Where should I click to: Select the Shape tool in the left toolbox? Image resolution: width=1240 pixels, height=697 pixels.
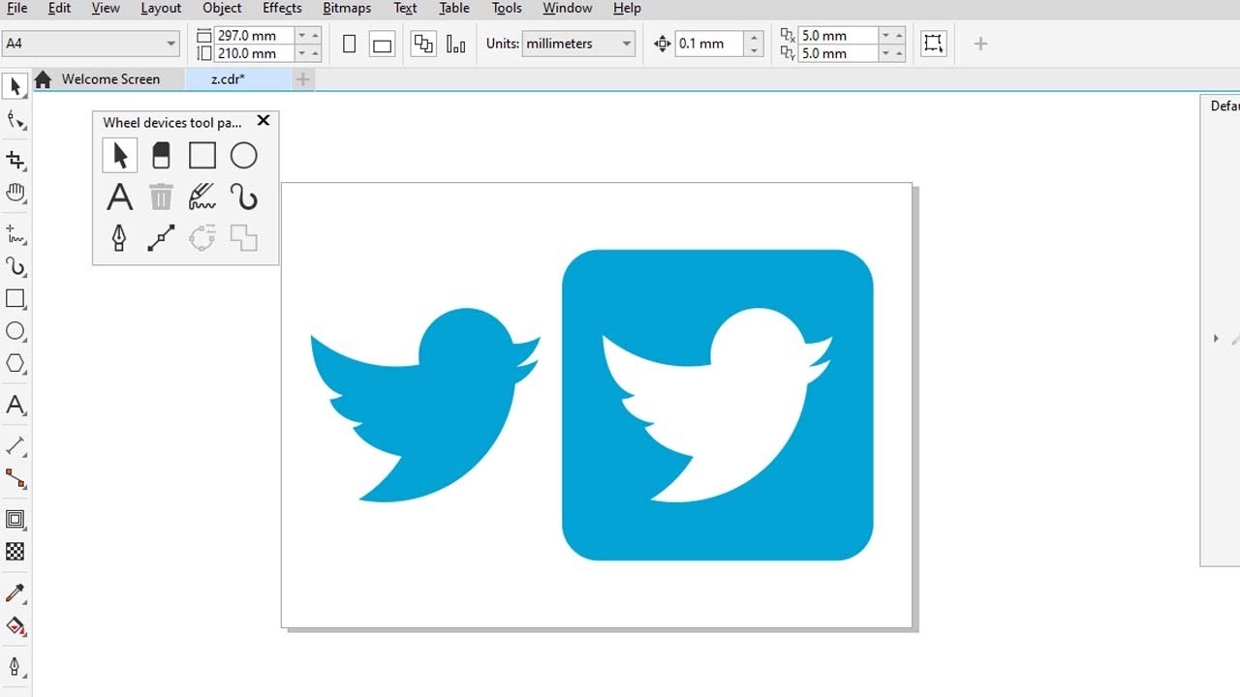[15, 120]
